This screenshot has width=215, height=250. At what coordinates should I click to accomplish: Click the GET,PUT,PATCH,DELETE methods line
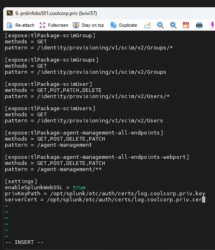pos(53,90)
